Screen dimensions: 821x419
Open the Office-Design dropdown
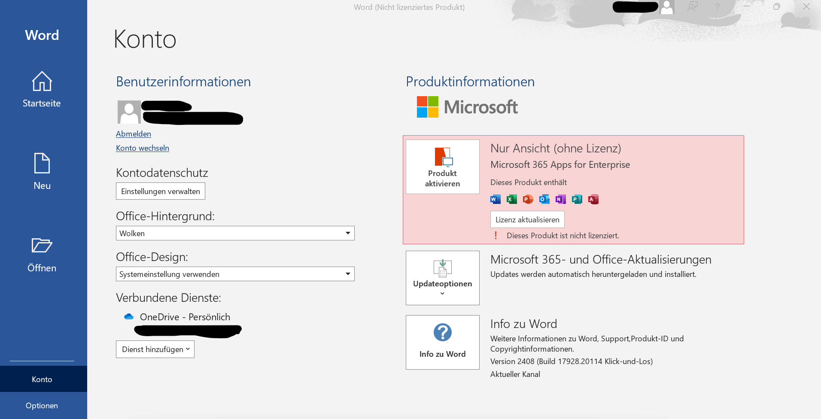pyautogui.click(x=235, y=274)
